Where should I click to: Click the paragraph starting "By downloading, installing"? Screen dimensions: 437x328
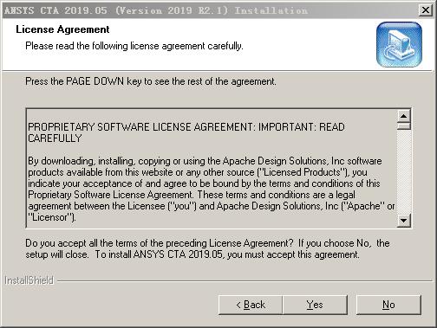coord(212,189)
